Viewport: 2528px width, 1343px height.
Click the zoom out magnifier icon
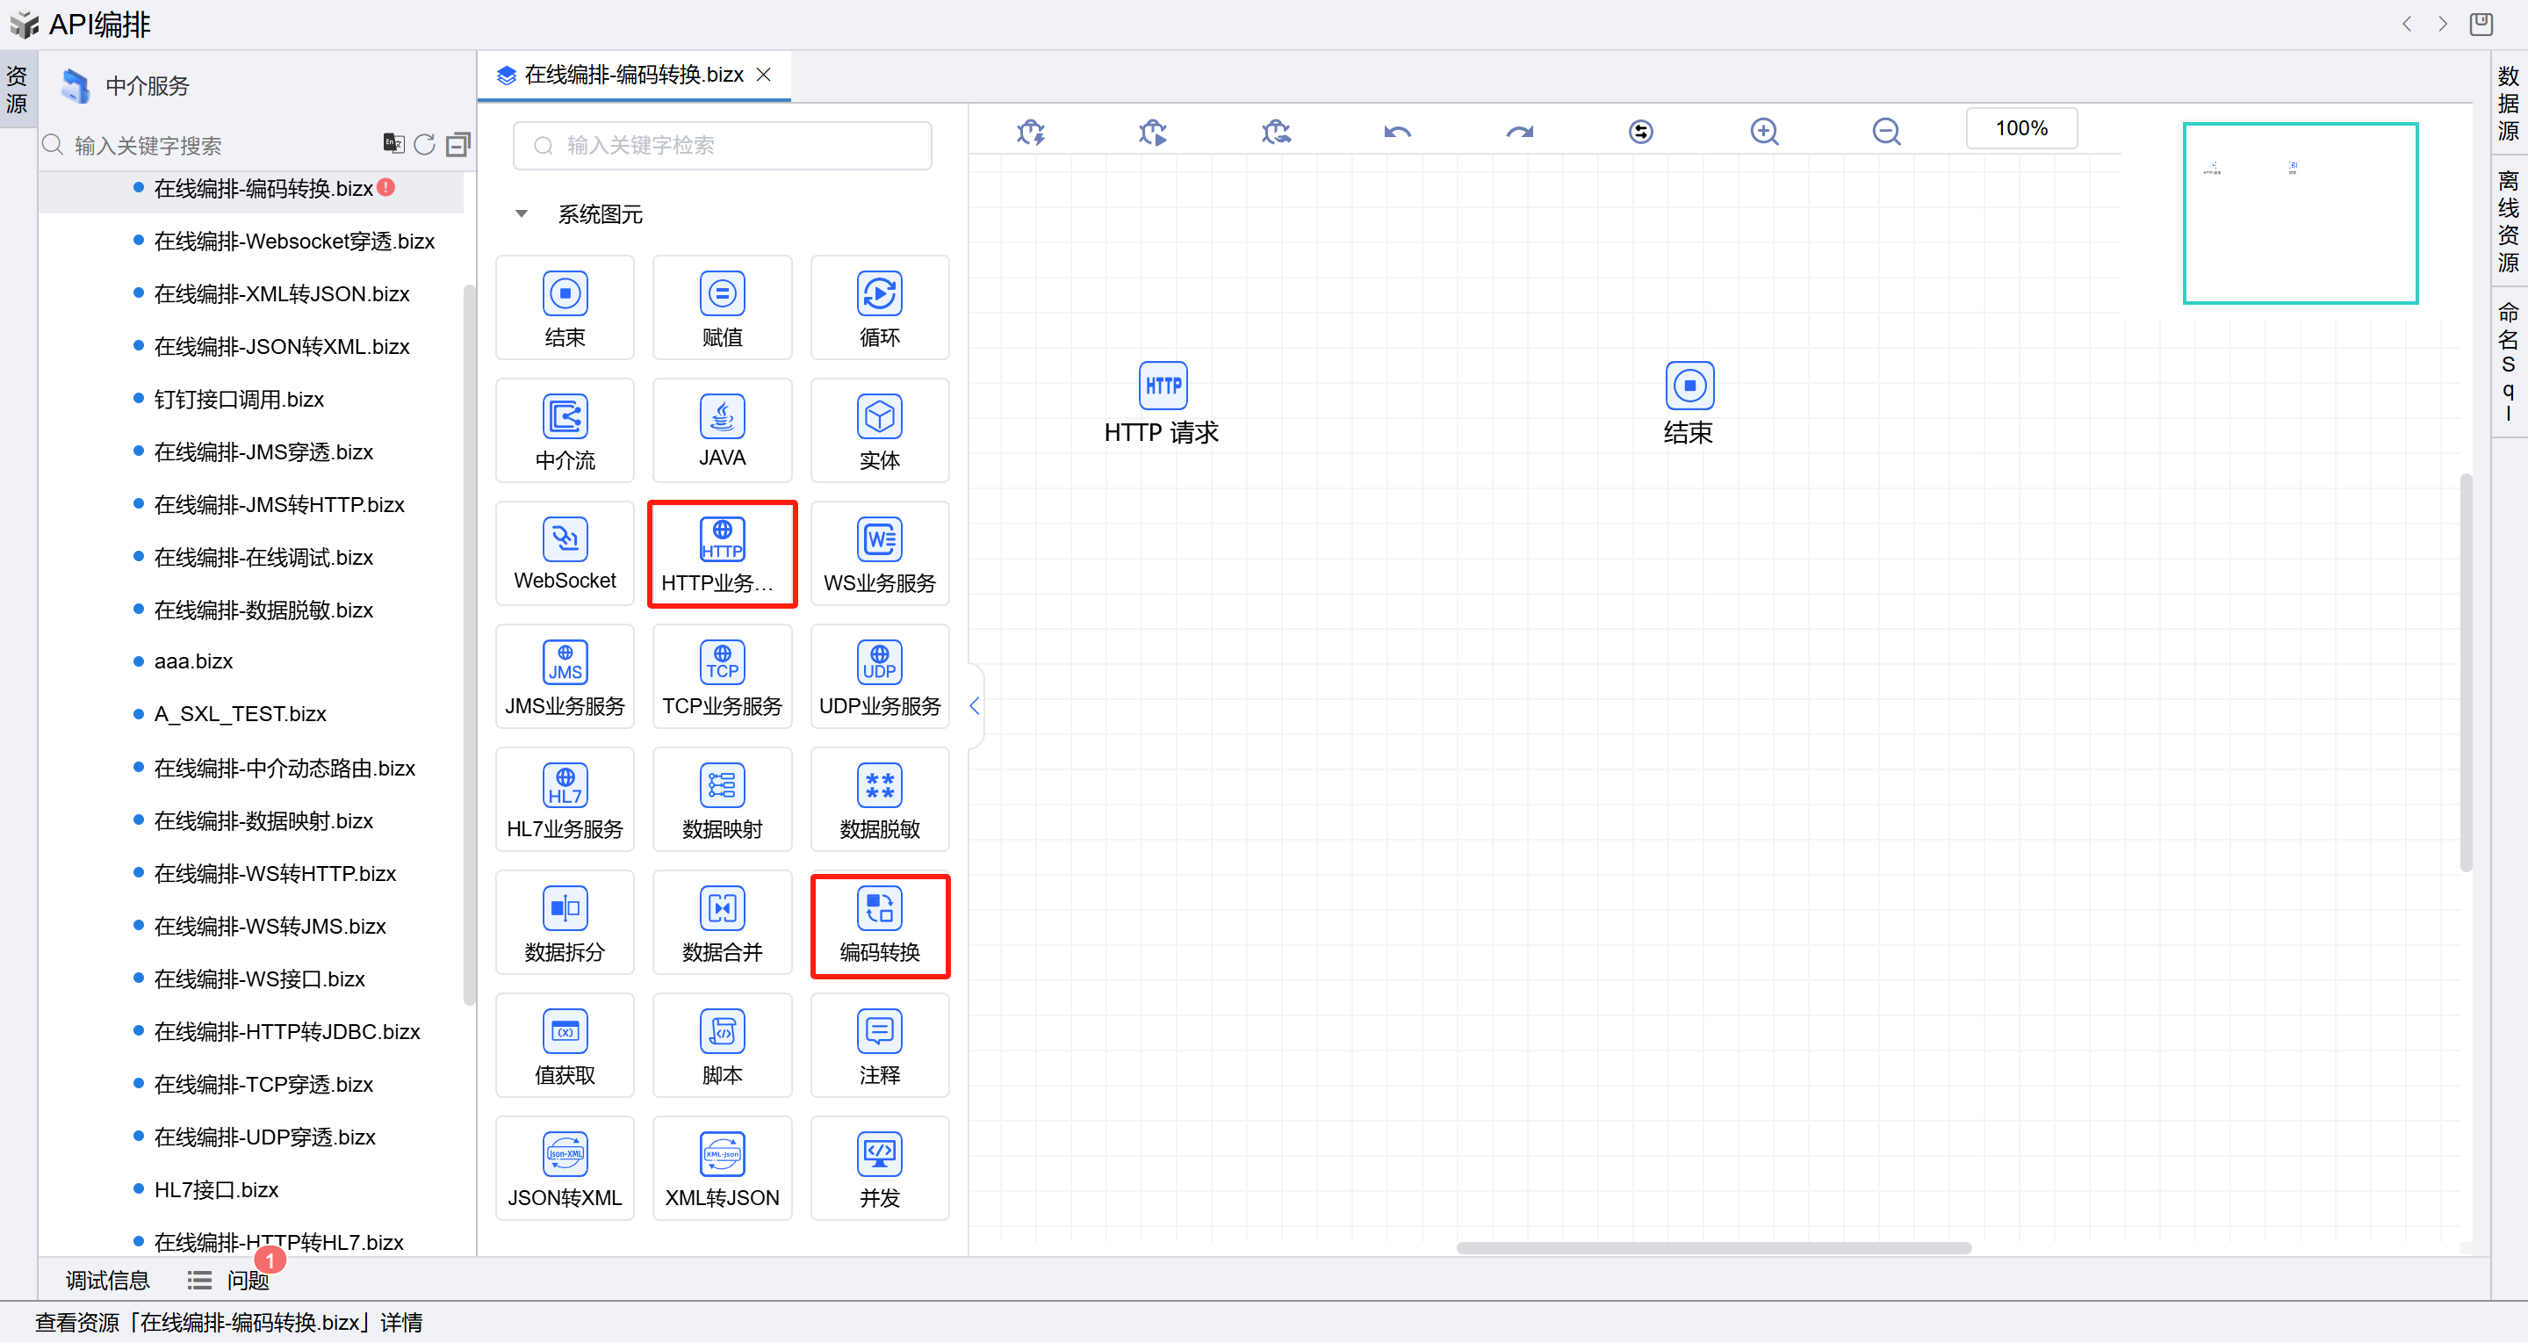(1885, 132)
